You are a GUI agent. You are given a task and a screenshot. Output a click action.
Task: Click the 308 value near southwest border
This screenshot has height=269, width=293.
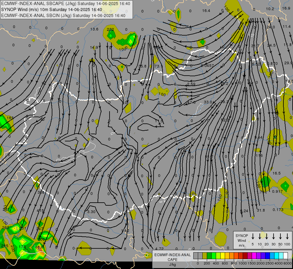click(41, 192)
